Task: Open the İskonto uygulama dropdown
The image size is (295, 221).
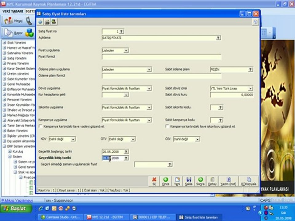Action: pyautogui.click(x=149, y=107)
